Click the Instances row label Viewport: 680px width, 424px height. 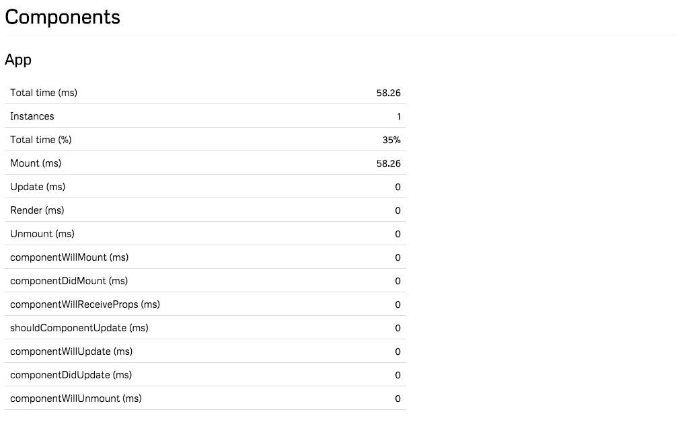coord(32,116)
